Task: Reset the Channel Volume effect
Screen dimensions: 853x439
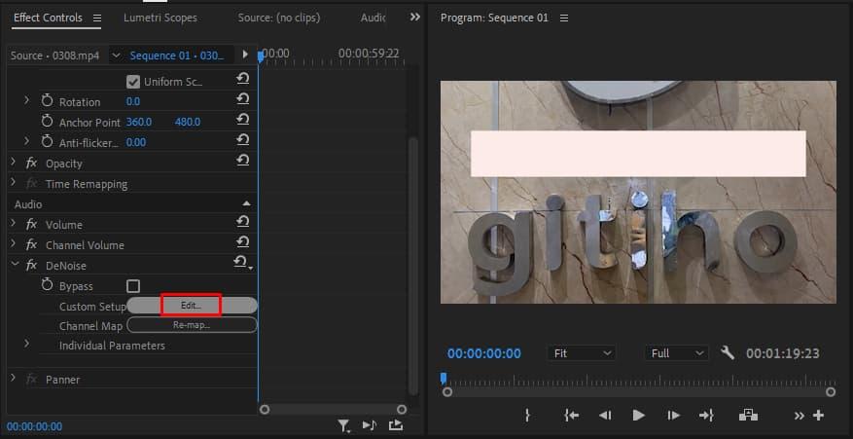Action: click(242, 242)
